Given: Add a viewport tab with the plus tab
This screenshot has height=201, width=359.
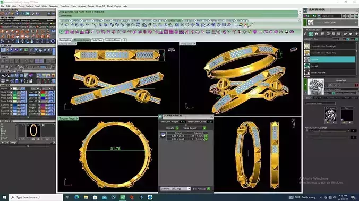Looking at the screenshot, I should coord(124,40).
